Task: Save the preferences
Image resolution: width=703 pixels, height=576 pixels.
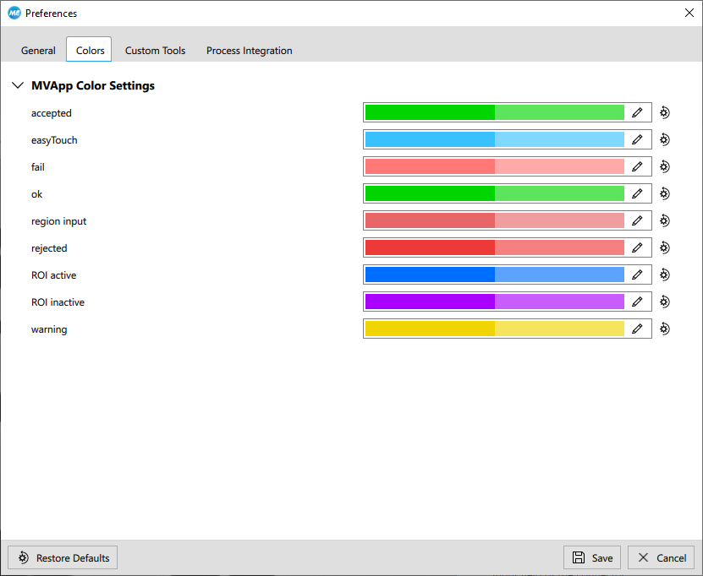Action: 592,557
